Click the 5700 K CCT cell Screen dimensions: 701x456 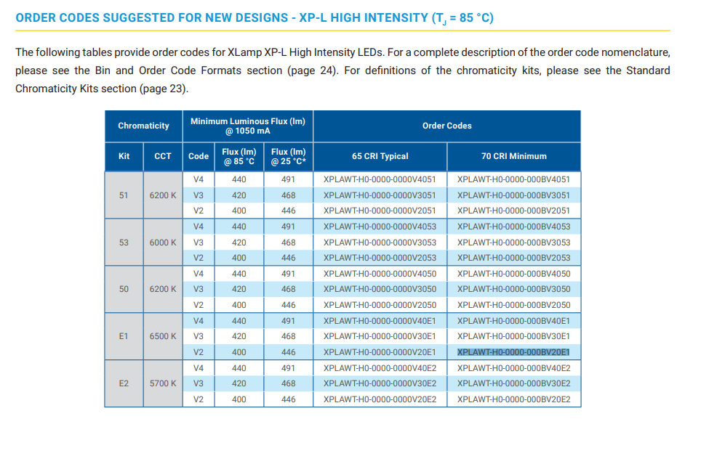coord(163,383)
